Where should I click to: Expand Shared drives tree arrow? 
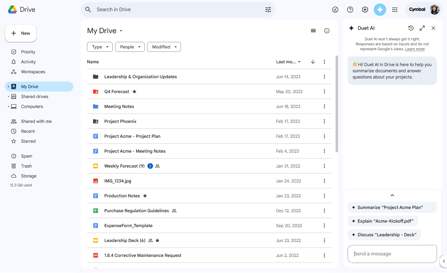coord(8,96)
